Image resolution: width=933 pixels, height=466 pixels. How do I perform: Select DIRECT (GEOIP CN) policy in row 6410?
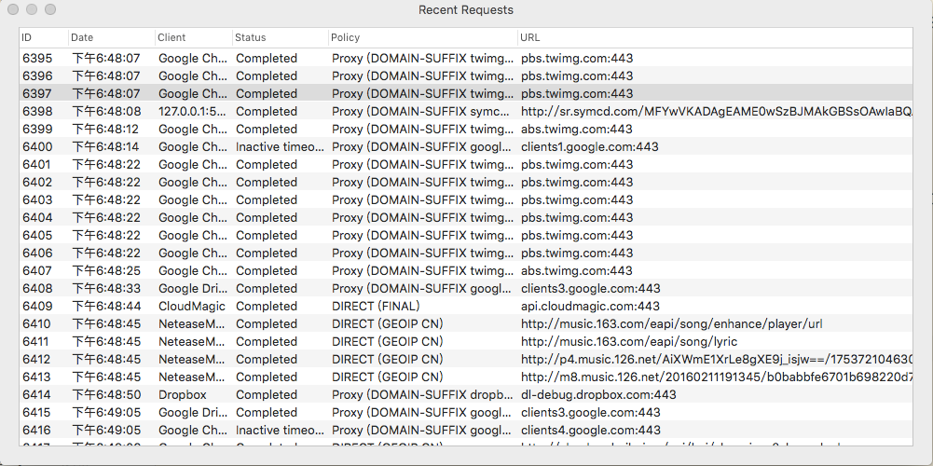[388, 323]
